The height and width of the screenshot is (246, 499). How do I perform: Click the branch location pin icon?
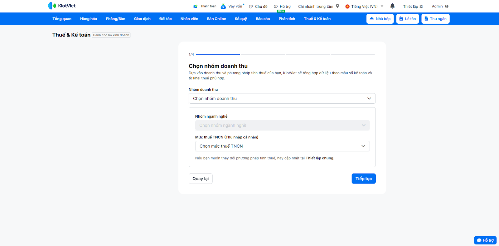337,6
